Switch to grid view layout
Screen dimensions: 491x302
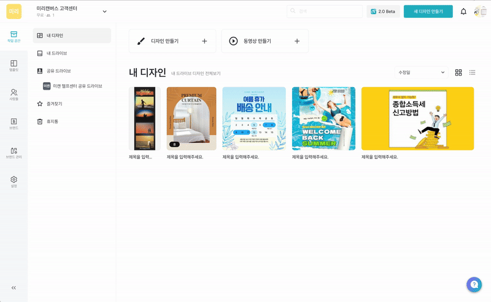(458, 72)
